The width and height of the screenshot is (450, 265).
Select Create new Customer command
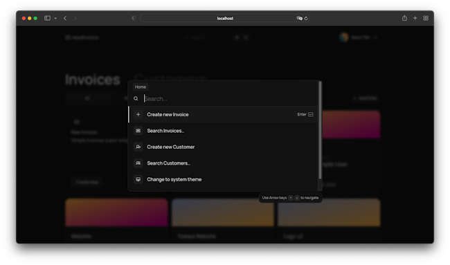click(223, 147)
